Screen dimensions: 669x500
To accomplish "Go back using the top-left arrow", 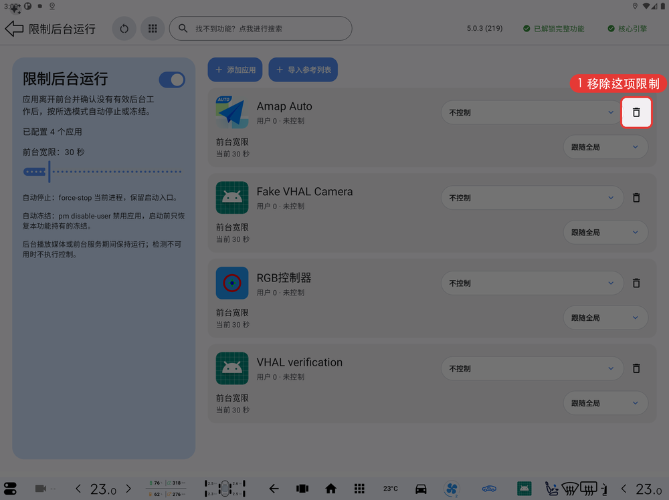I will 14,29.
